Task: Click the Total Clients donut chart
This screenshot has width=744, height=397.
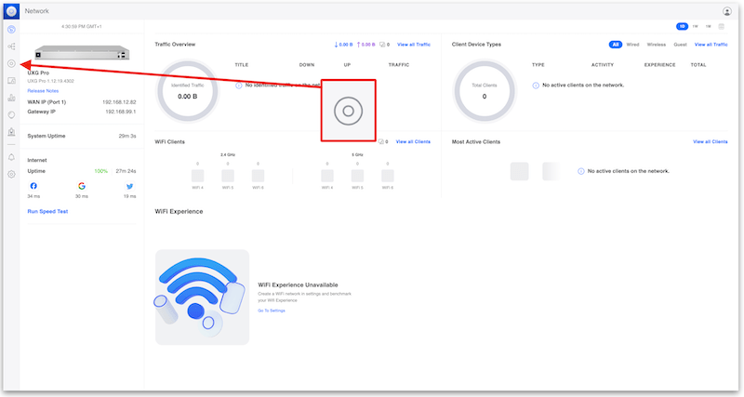Action: pyautogui.click(x=484, y=91)
